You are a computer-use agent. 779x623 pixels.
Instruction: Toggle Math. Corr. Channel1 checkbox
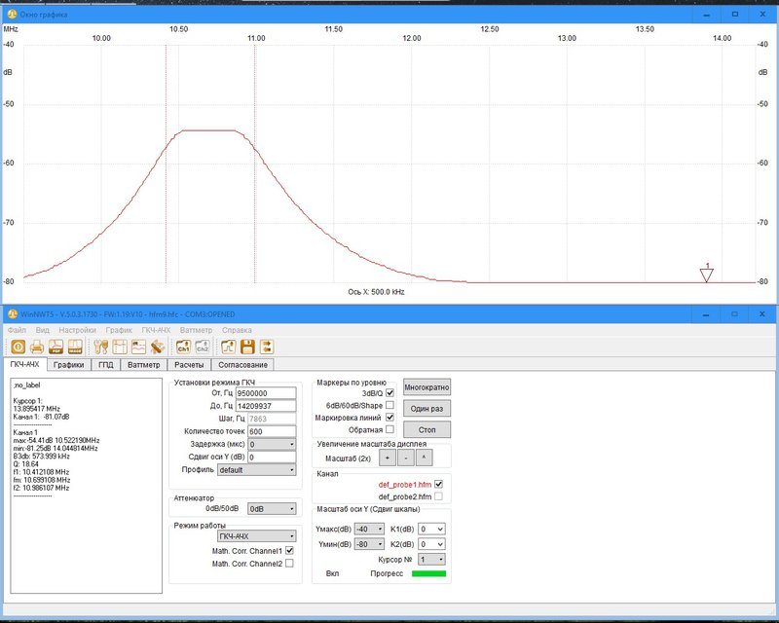289,550
